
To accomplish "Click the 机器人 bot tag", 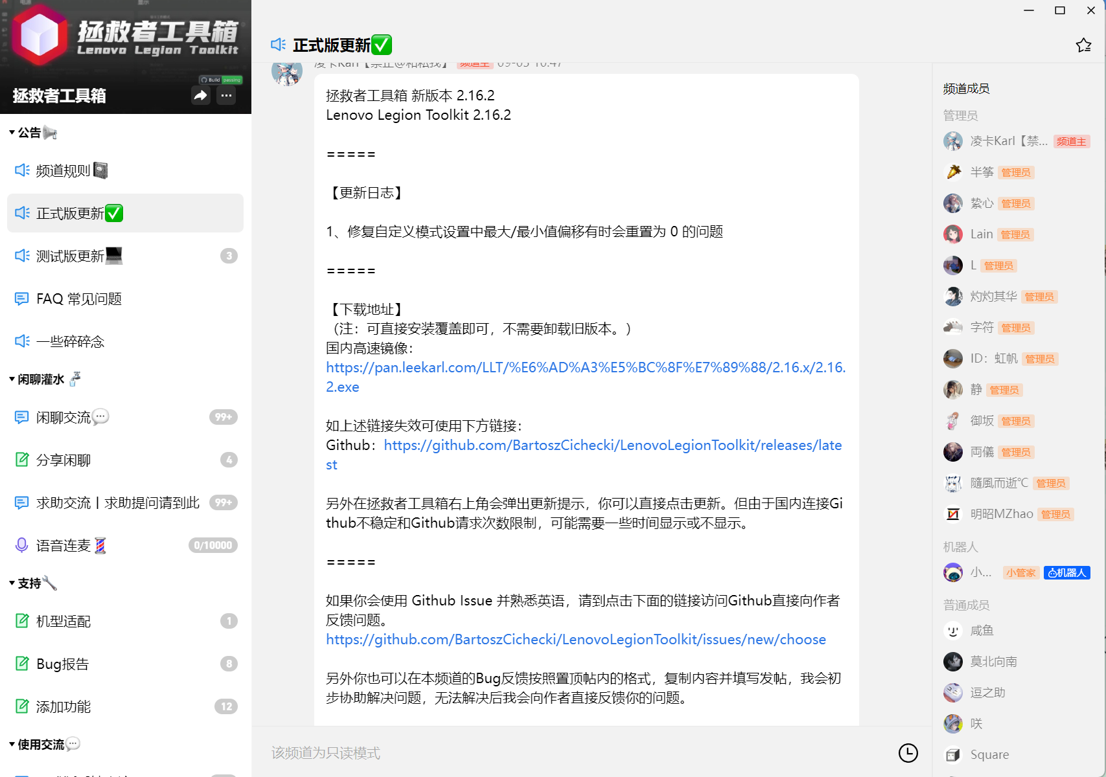I will tap(1067, 573).
